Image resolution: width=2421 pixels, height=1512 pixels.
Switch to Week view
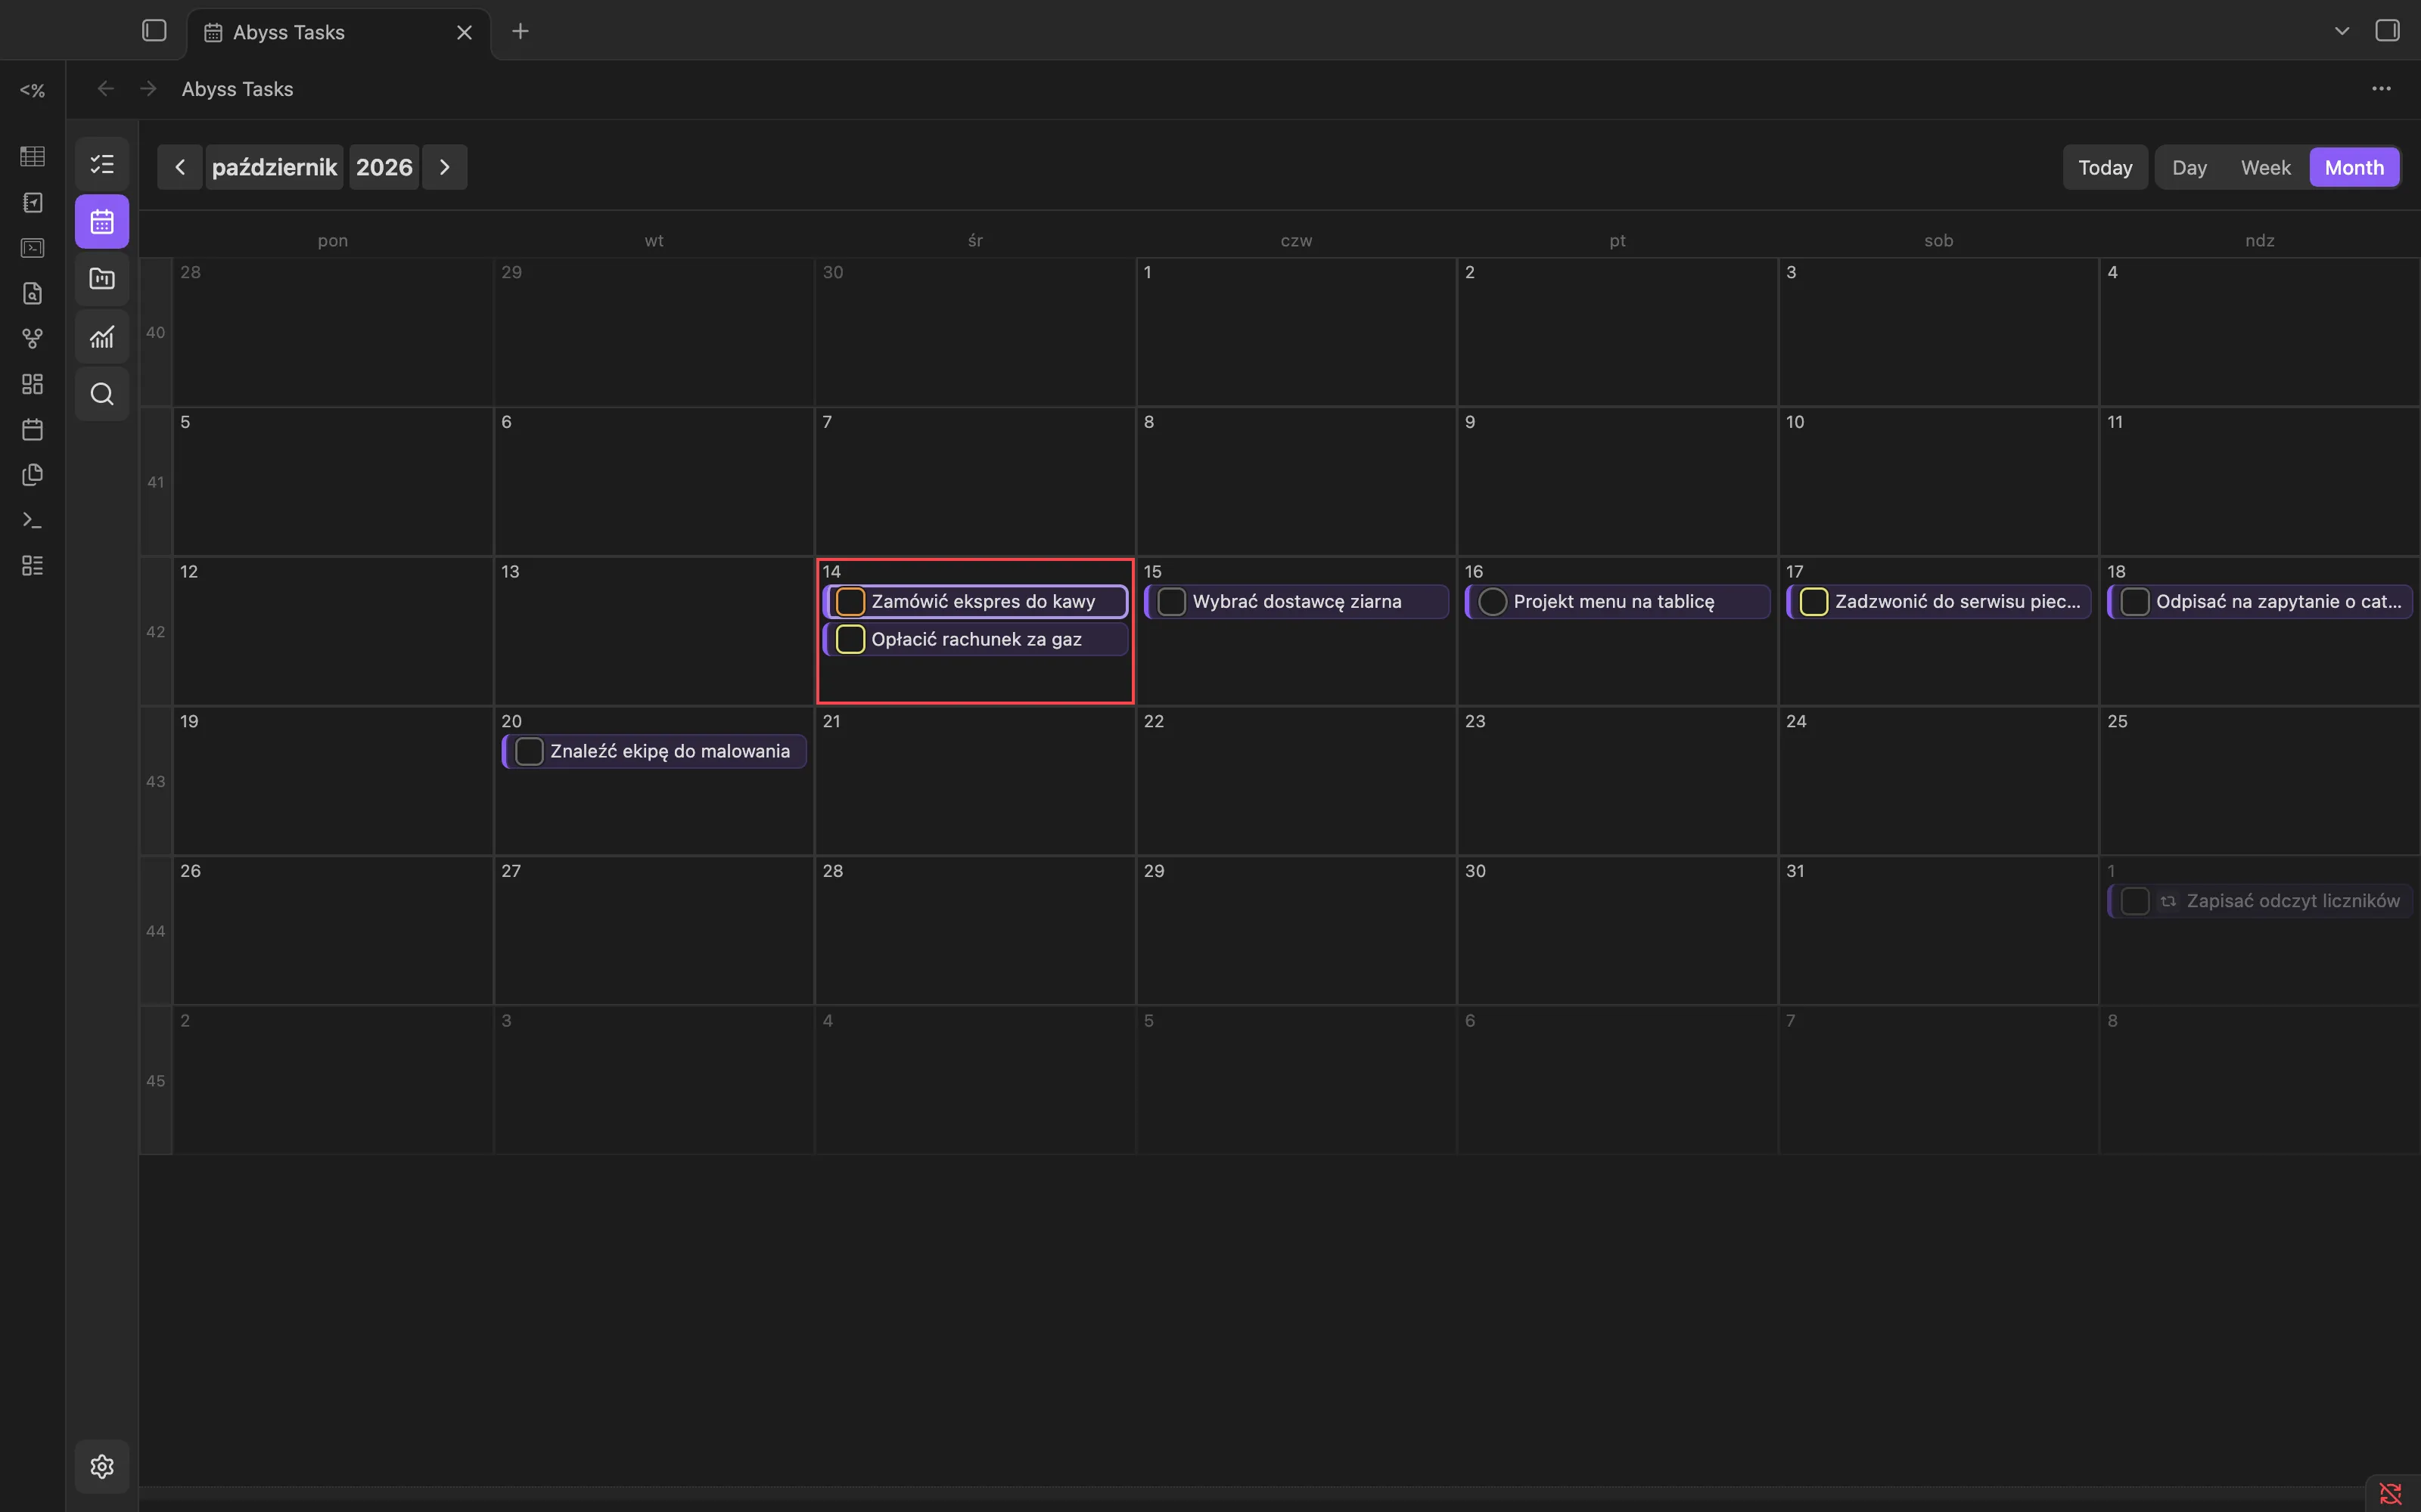coord(2265,167)
